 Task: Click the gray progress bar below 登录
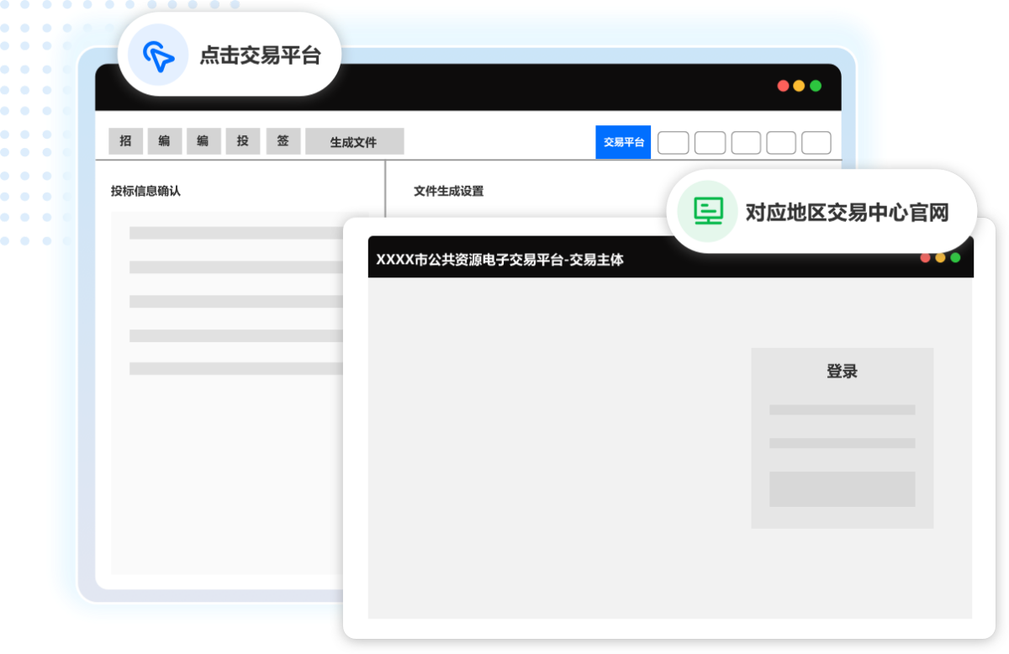[841, 409]
